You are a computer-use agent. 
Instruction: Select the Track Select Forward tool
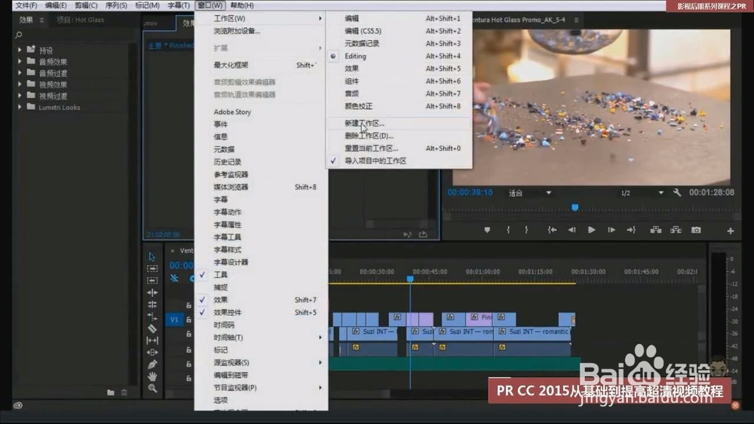click(x=152, y=269)
